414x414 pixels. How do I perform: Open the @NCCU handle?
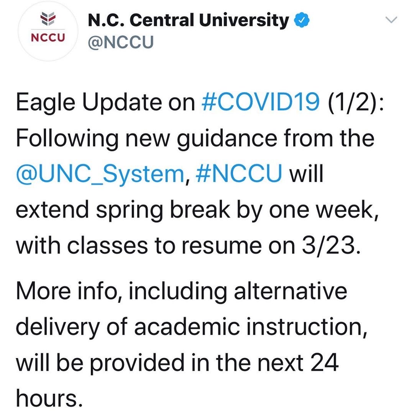tap(121, 43)
